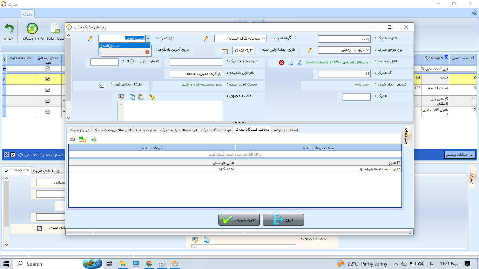
Task: Open Google Chrome from the taskbar
Action: click(149, 264)
